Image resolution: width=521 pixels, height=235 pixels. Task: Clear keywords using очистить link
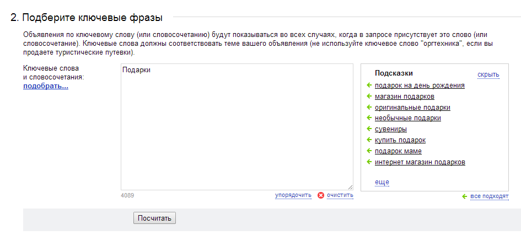tap(340, 195)
